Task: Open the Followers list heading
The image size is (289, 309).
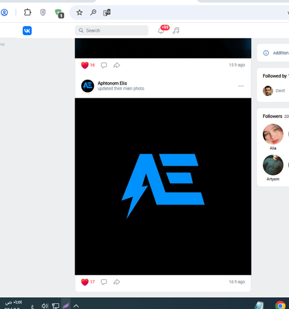Action: (x=272, y=116)
